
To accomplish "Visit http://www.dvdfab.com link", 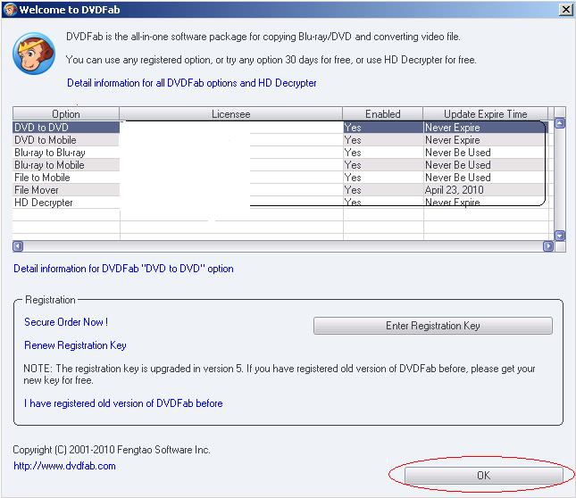I will (64, 466).
